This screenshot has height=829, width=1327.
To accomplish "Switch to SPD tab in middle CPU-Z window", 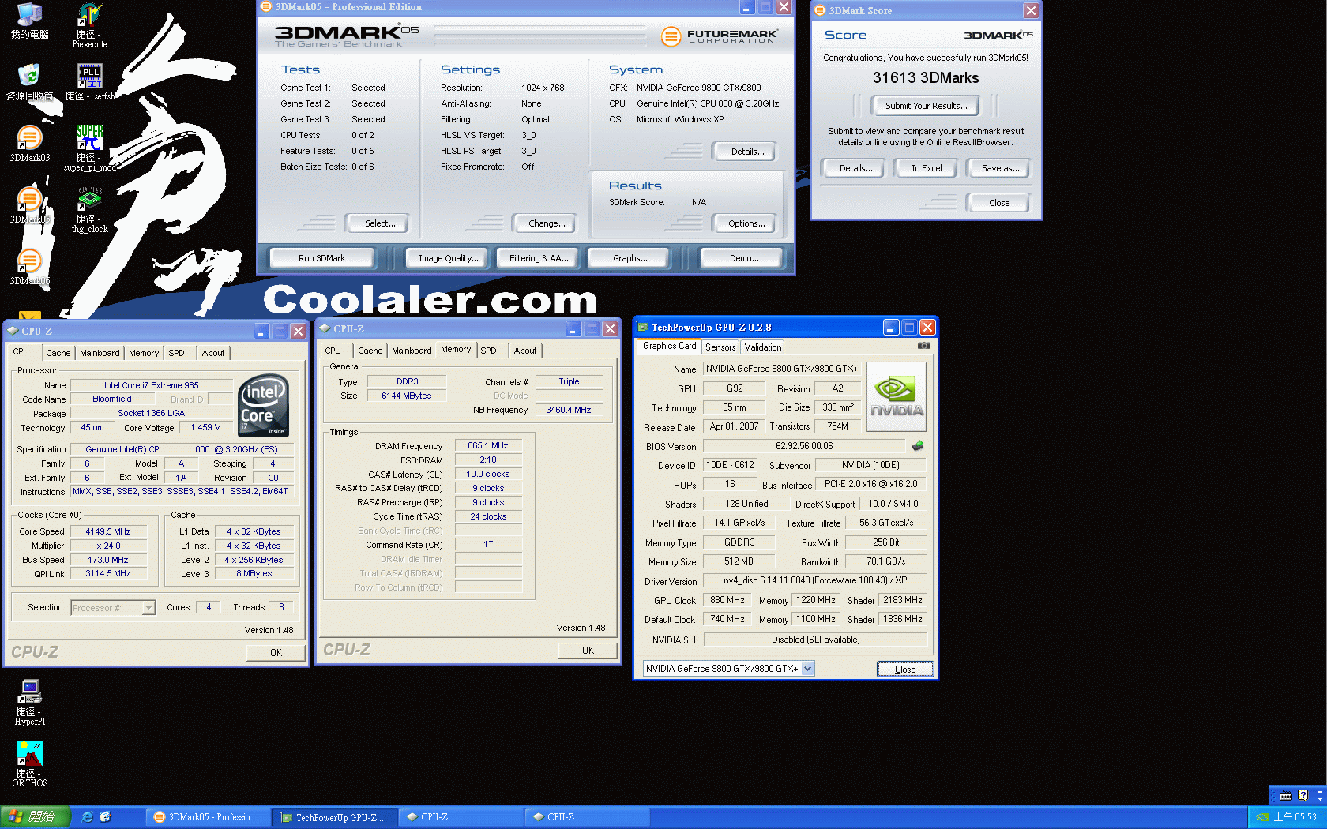I will click(x=489, y=351).
